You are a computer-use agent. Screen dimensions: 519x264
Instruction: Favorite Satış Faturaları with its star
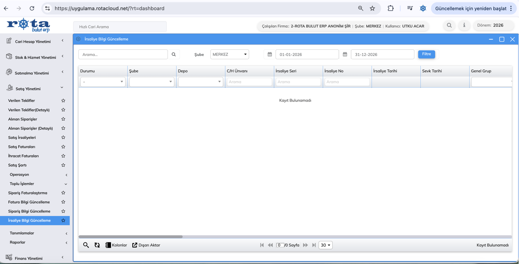point(63,147)
